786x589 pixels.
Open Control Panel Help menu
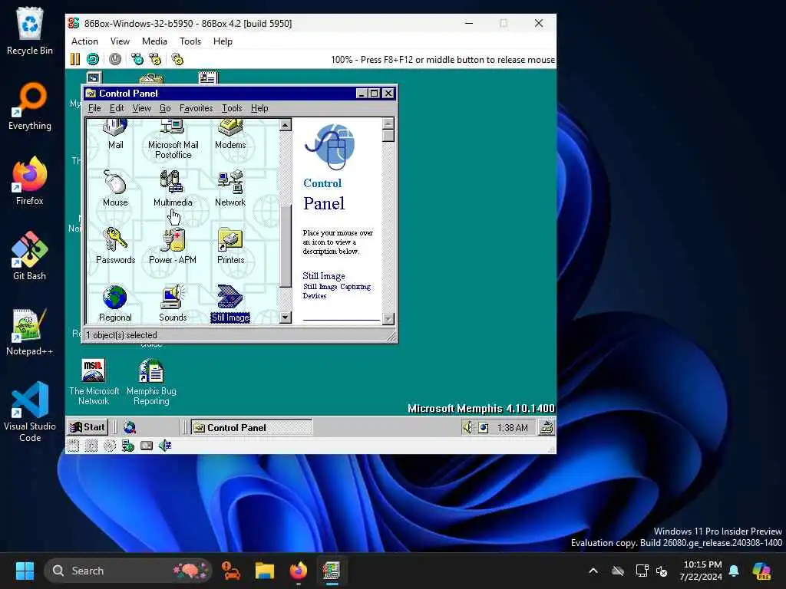point(259,108)
